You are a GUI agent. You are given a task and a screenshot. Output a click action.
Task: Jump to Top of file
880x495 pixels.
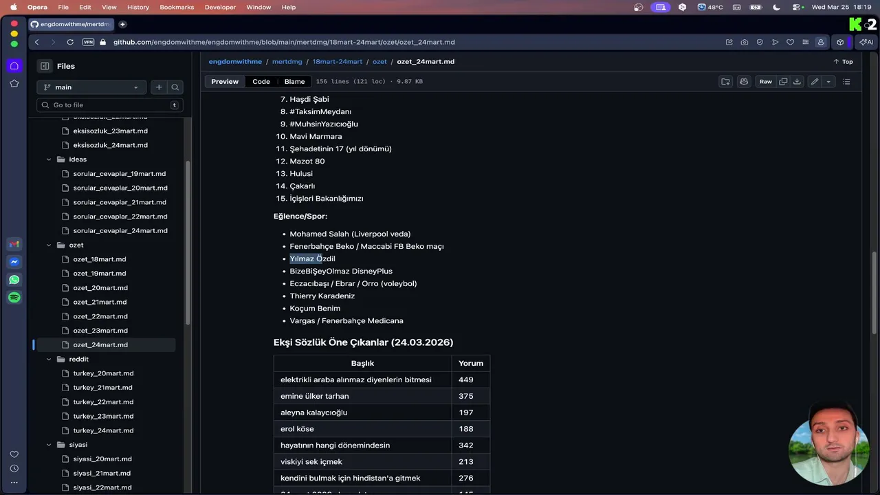[x=843, y=62]
